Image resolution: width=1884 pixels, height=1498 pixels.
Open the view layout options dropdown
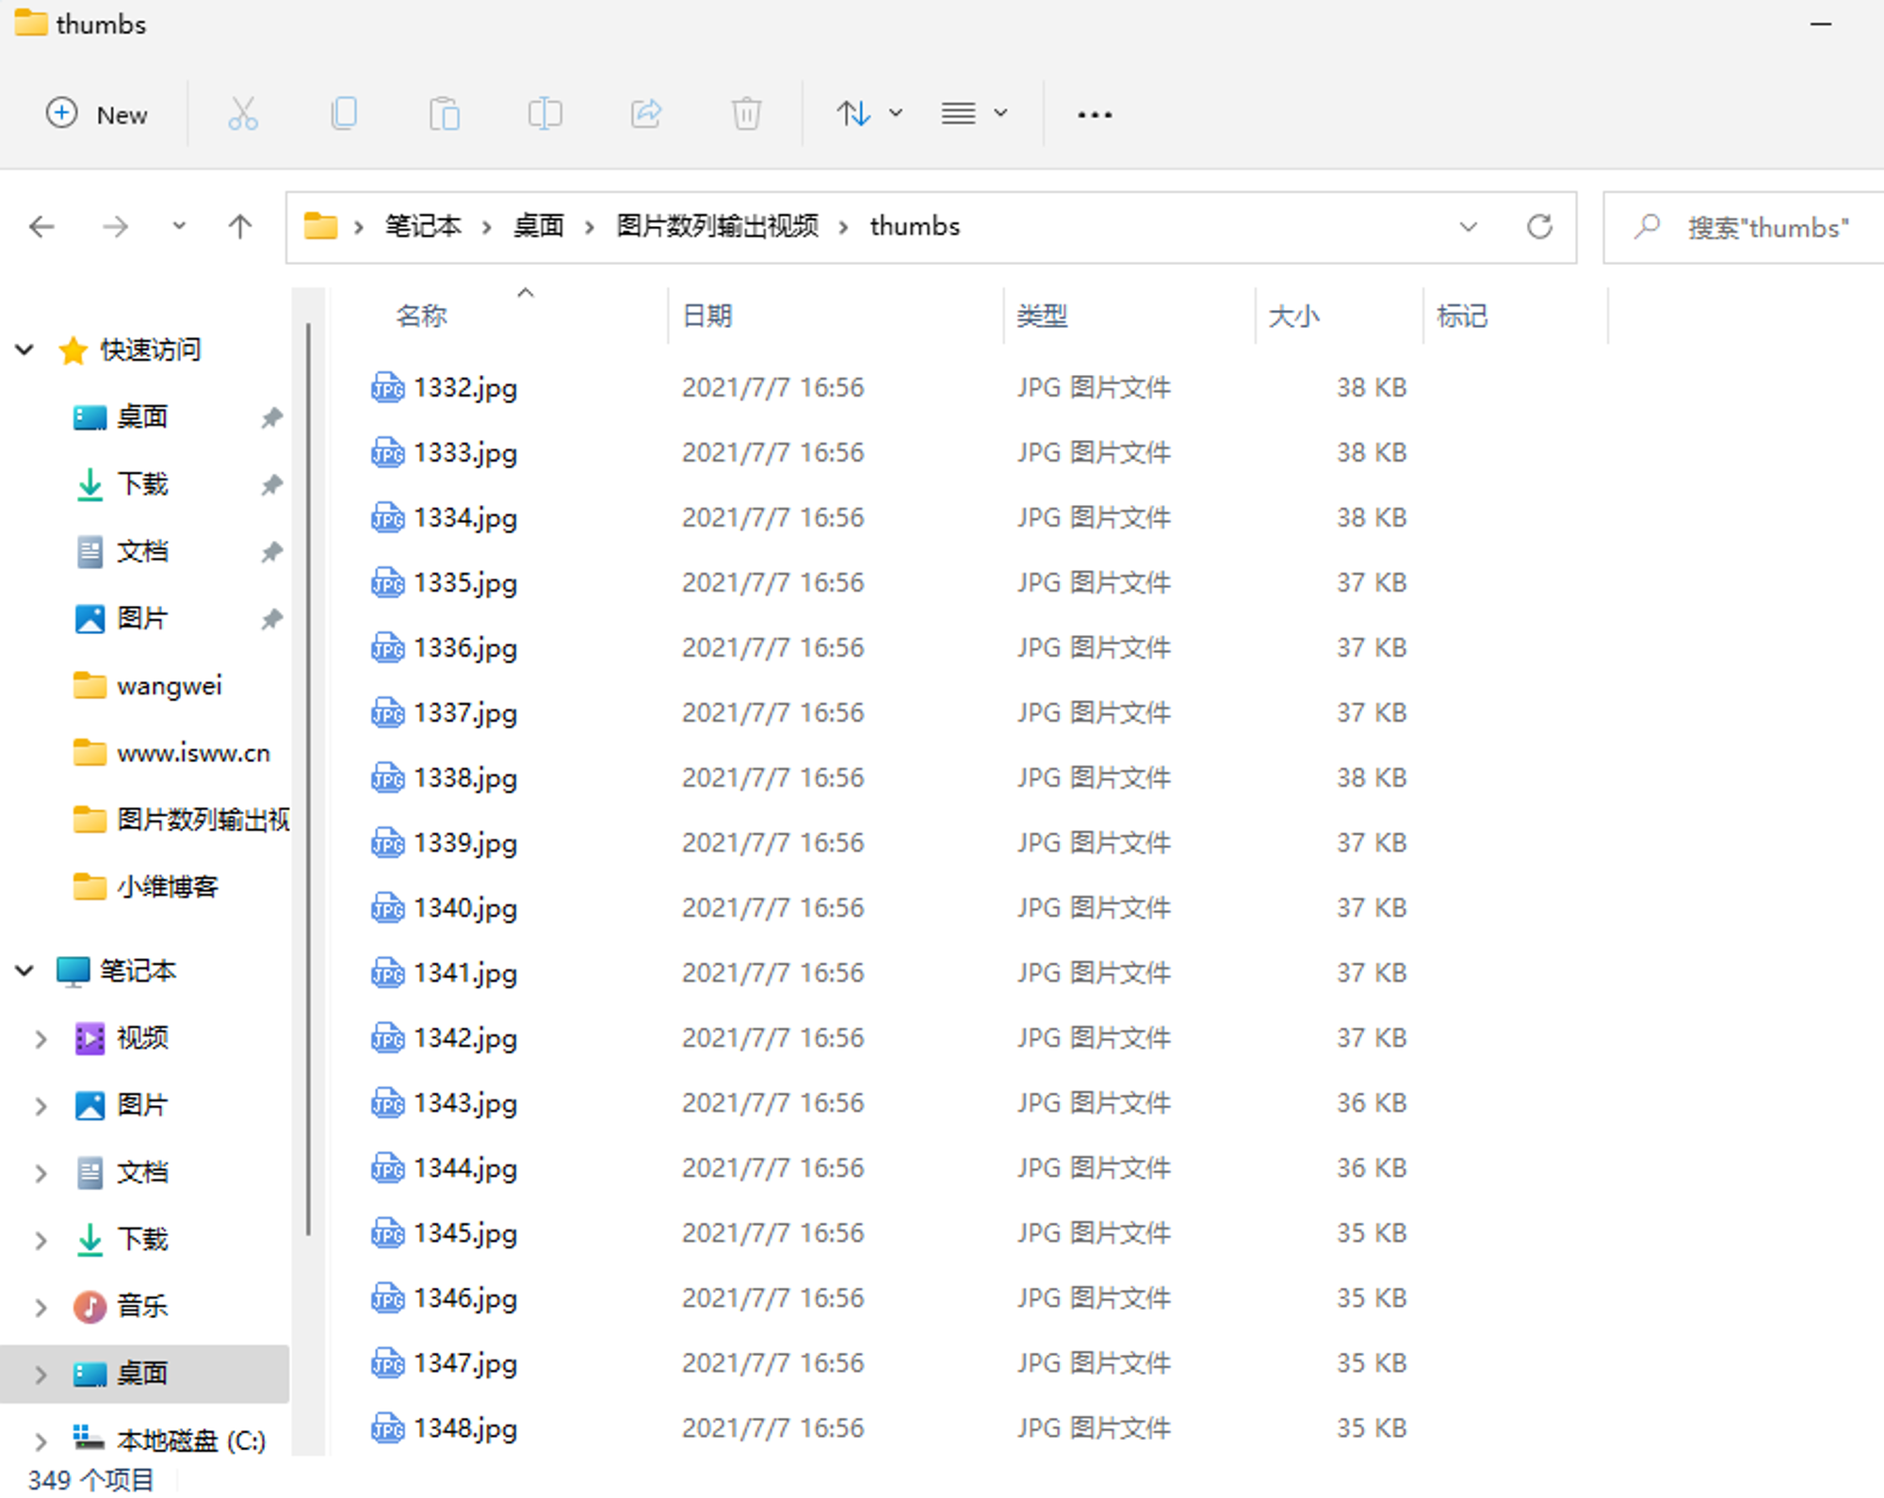975,114
